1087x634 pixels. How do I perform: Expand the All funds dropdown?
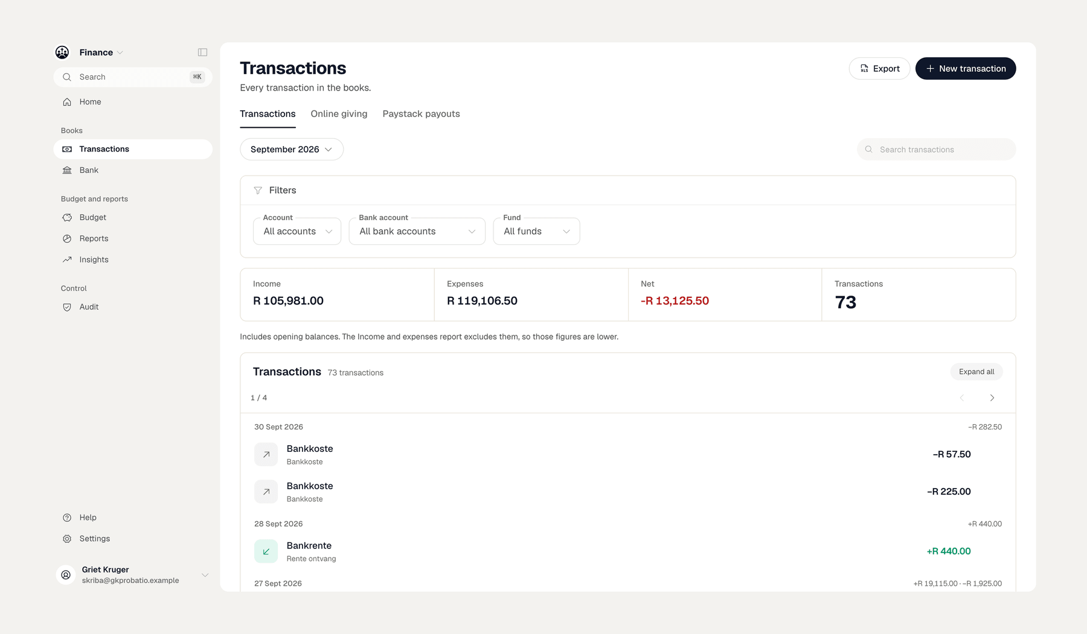(x=537, y=231)
